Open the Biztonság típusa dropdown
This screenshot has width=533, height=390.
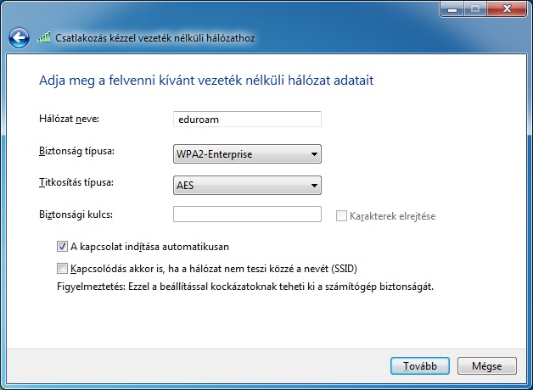point(247,154)
